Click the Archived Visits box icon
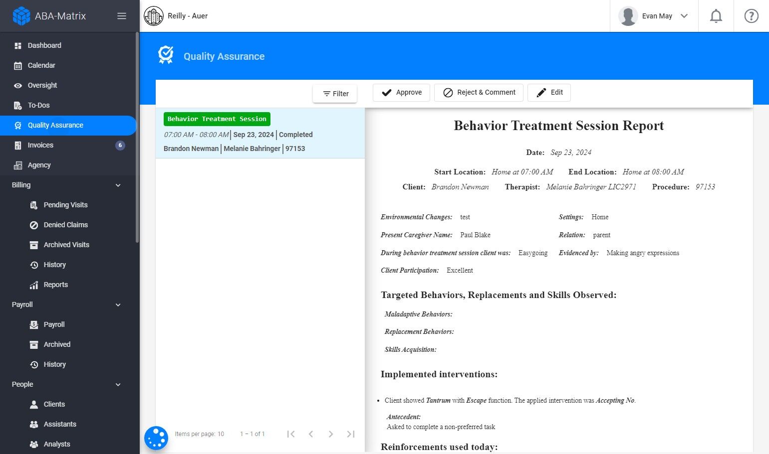Screen dimensions: 769x454 click(x=34, y=245)
